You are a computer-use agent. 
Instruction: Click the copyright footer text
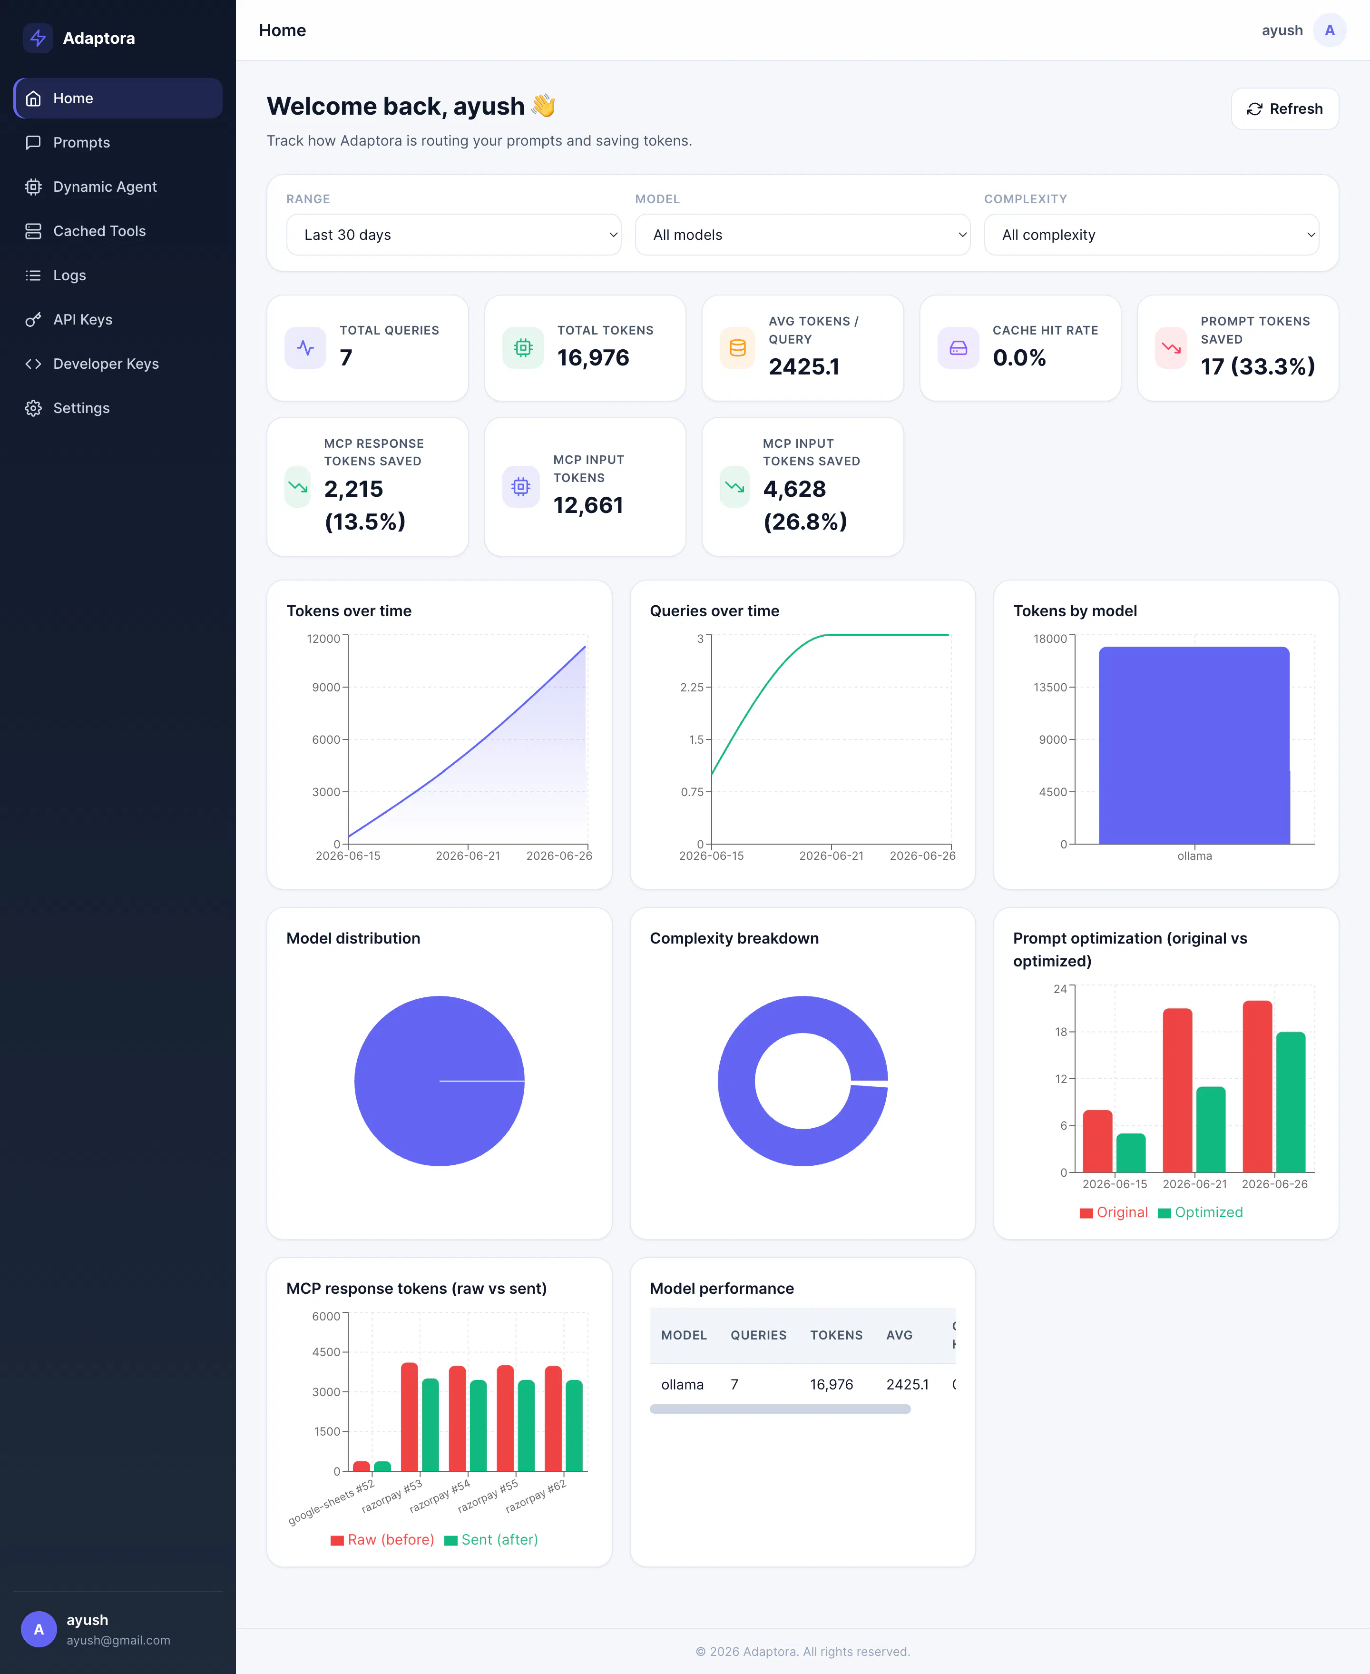[x=802, y=1652]
